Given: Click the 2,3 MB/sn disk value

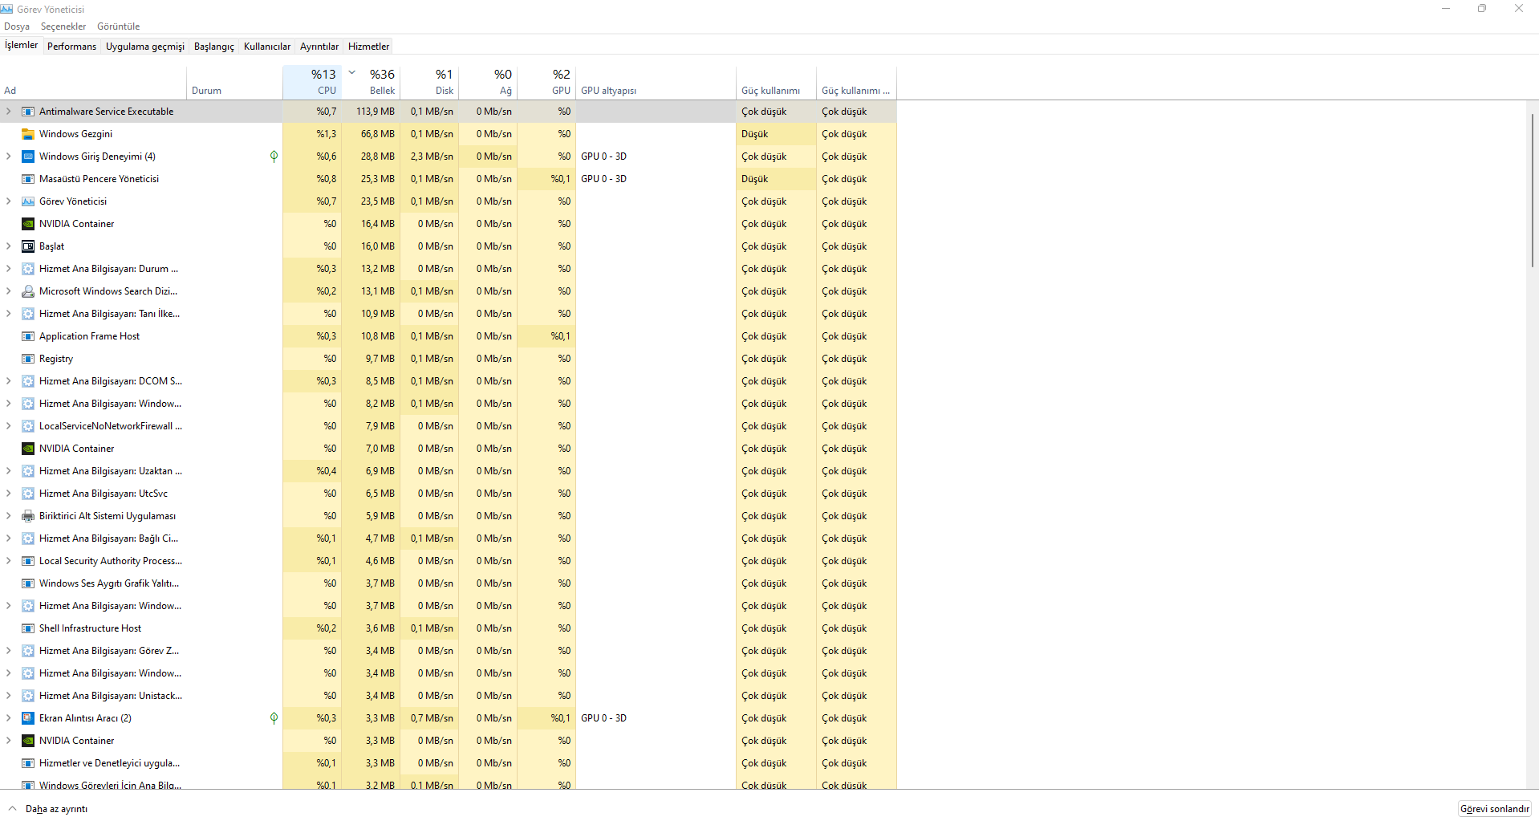Looking at the screenshot, I should click(x=432, y=156).
